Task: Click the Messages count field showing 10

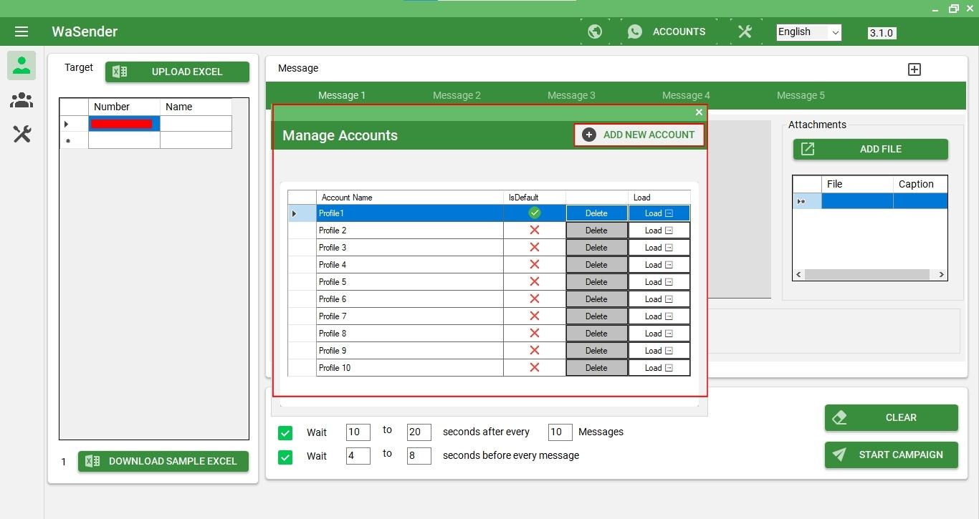Action: [560, 432]
